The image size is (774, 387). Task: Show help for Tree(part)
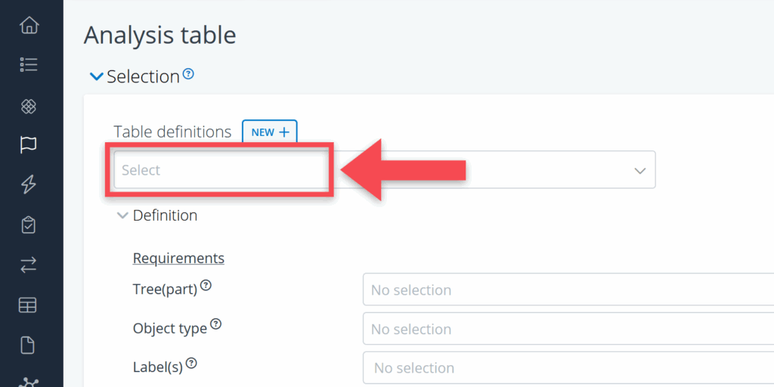[x=206, y=287]
